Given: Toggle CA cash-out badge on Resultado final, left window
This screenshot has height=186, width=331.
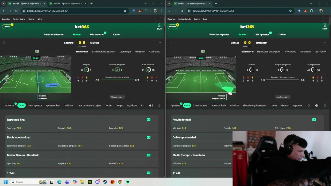Looking at the screenshot, I should click(x=148, y=120).
